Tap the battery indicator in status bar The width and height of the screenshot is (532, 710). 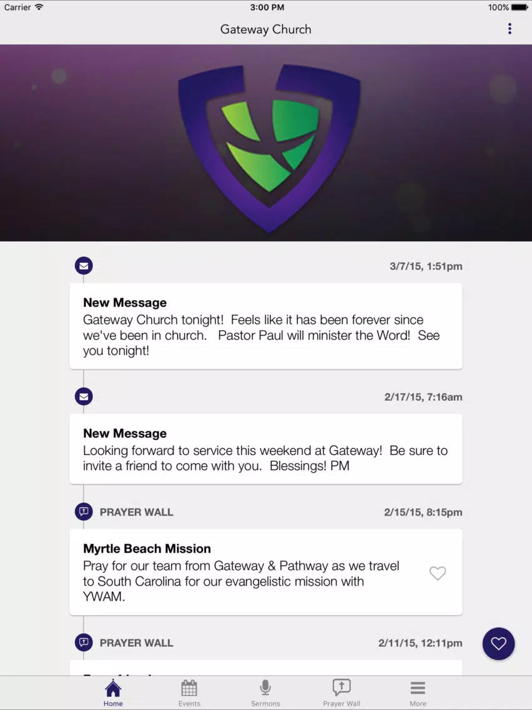coord(520,7)
